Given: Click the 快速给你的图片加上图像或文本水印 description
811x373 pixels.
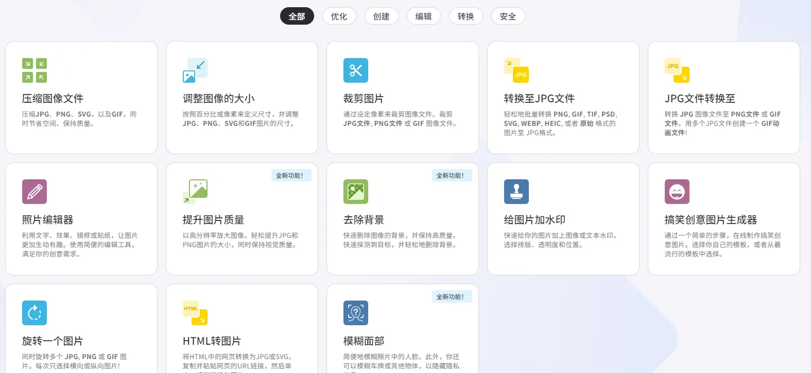Looking at the screenshot, I should (561, 240).
